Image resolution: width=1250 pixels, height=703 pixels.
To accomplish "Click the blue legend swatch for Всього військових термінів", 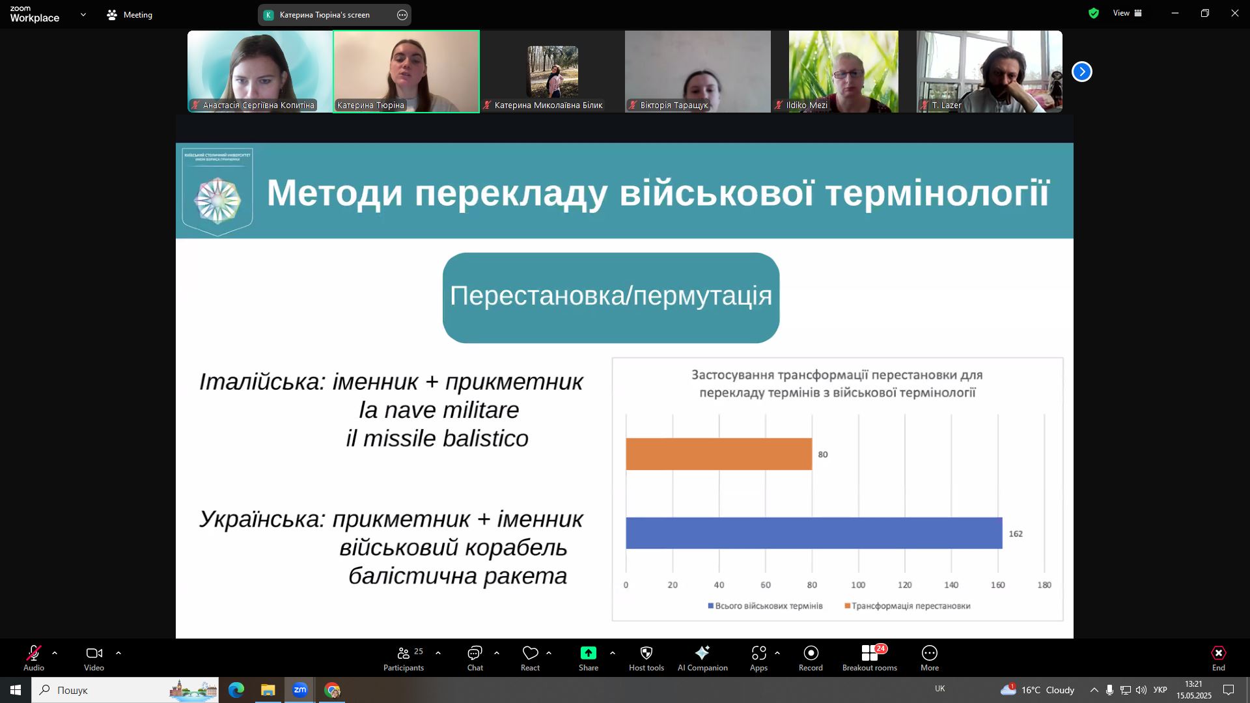I will [711, 606].
